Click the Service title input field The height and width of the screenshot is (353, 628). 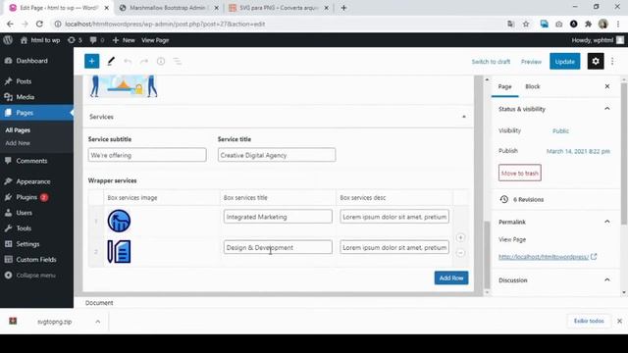click(x=277, y=155)
